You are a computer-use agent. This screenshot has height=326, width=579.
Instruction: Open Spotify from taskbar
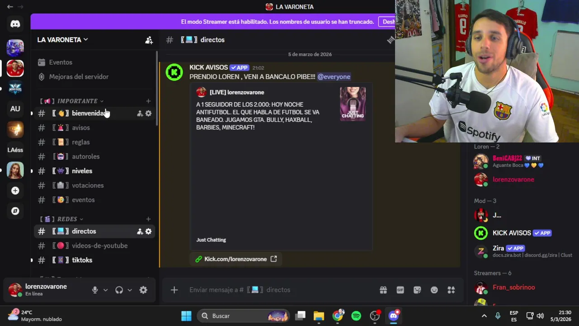[x=356, y=316]
